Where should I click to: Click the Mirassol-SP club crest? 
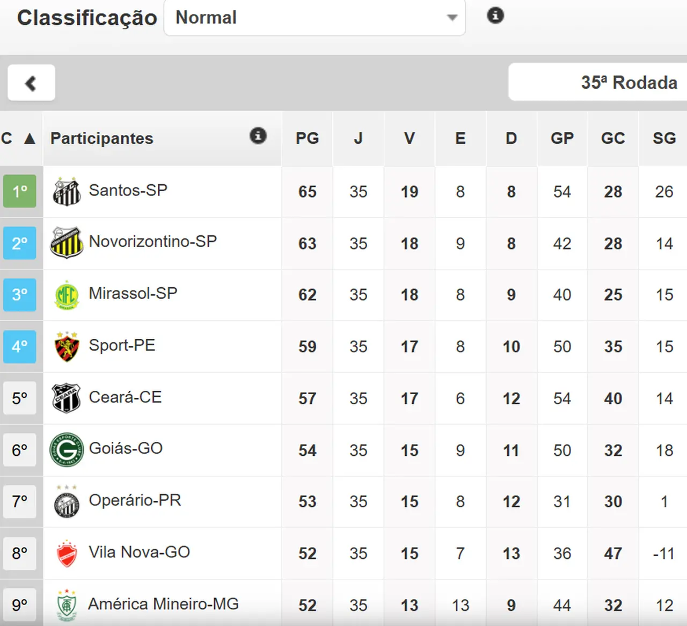[67, 295]
